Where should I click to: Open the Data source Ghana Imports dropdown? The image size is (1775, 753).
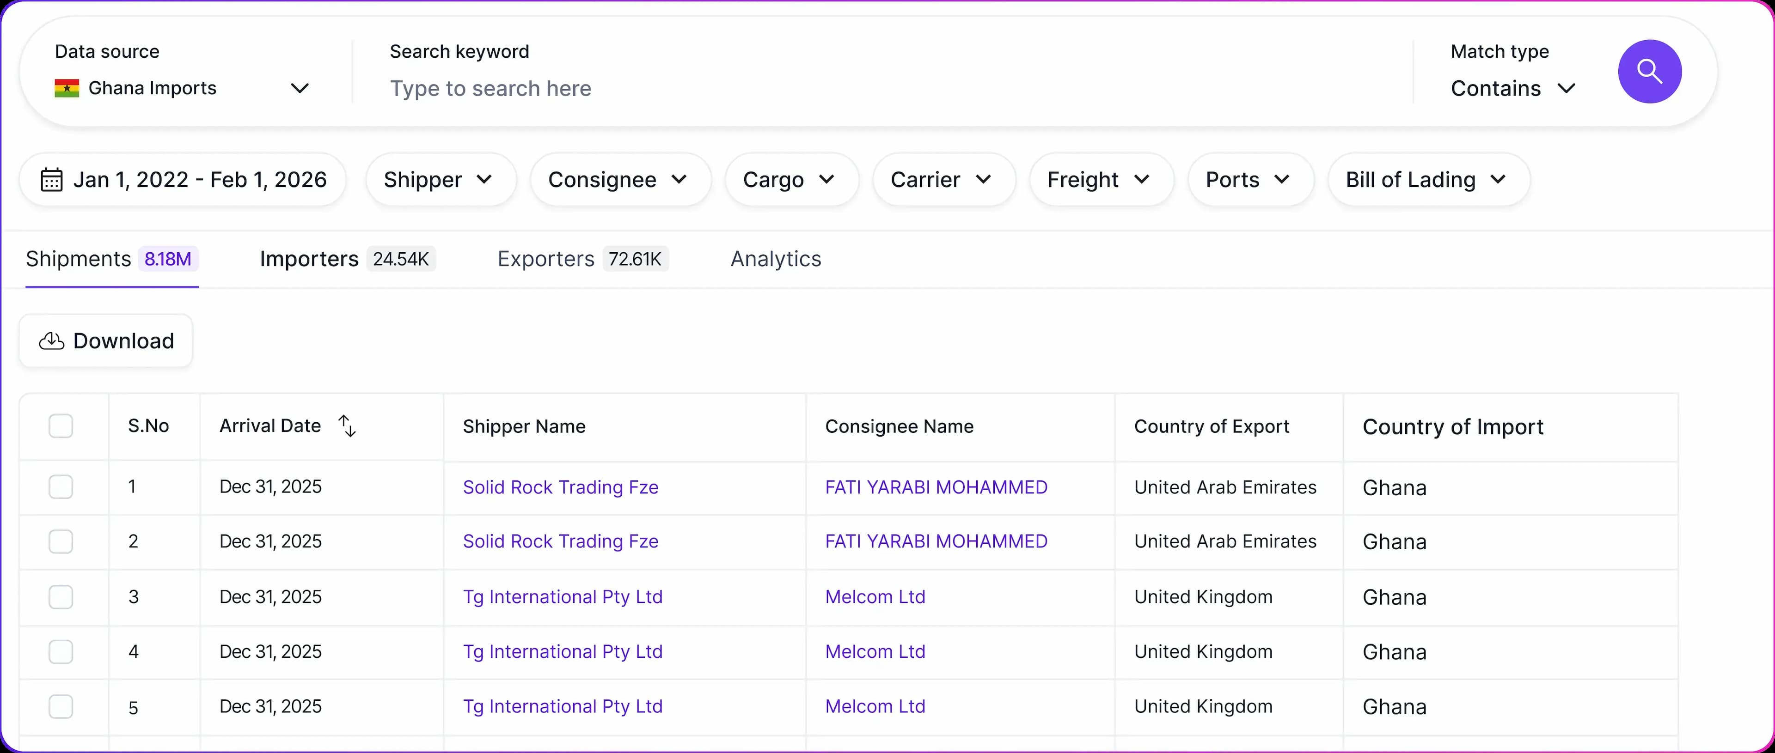(182, 88)
